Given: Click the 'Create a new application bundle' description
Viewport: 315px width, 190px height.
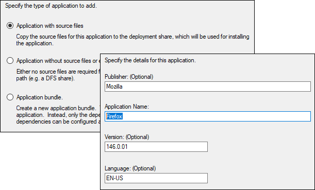Looking at the screenshot, I should [x=58, y=115].
